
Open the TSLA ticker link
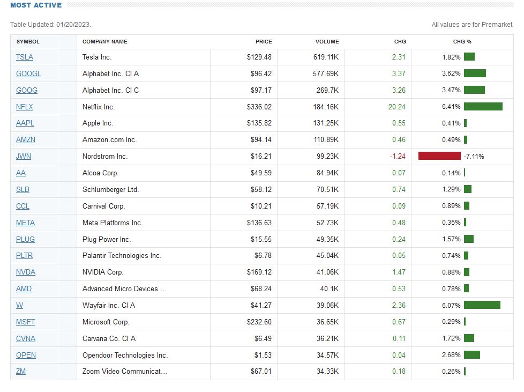25,57
